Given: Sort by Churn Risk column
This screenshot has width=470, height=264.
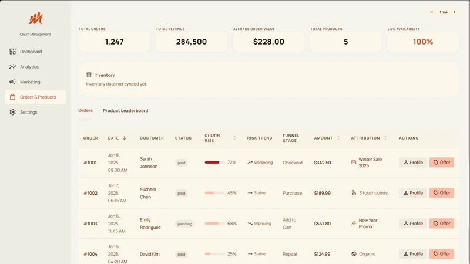Looking at the screenshot, I should click(234, 138).
